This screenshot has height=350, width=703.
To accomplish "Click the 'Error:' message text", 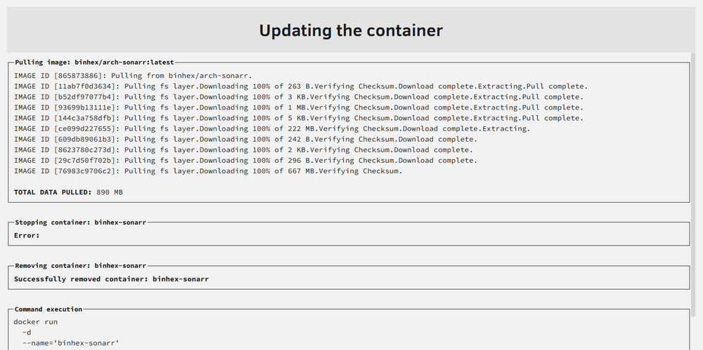I will [x=27, y=236].
